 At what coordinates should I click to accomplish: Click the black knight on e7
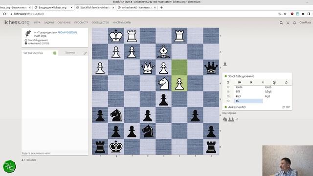coord(148,131)
